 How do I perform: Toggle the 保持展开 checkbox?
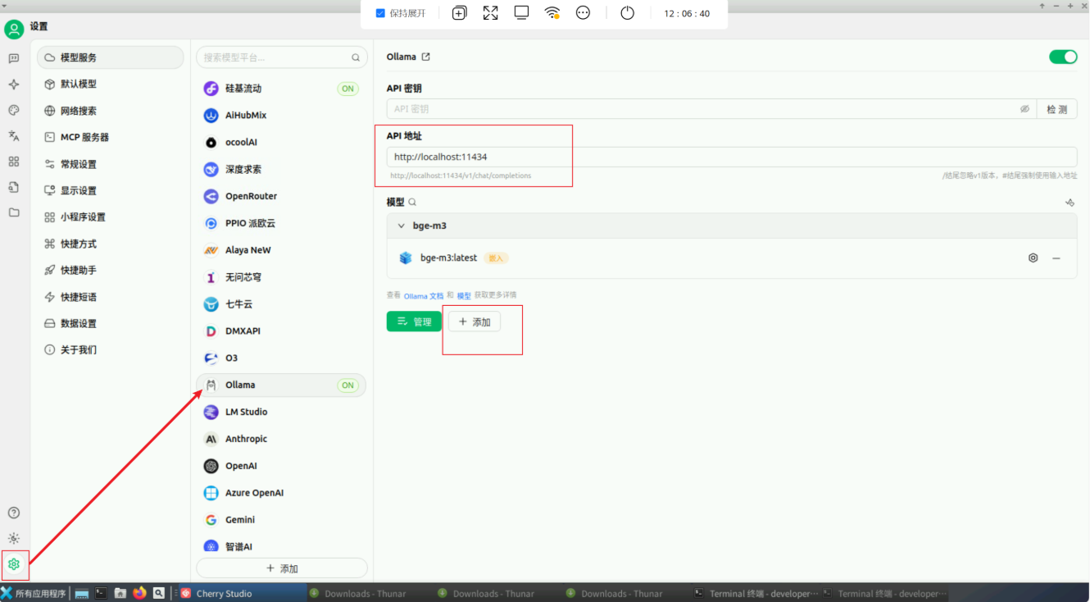click(x=380, y=13)
